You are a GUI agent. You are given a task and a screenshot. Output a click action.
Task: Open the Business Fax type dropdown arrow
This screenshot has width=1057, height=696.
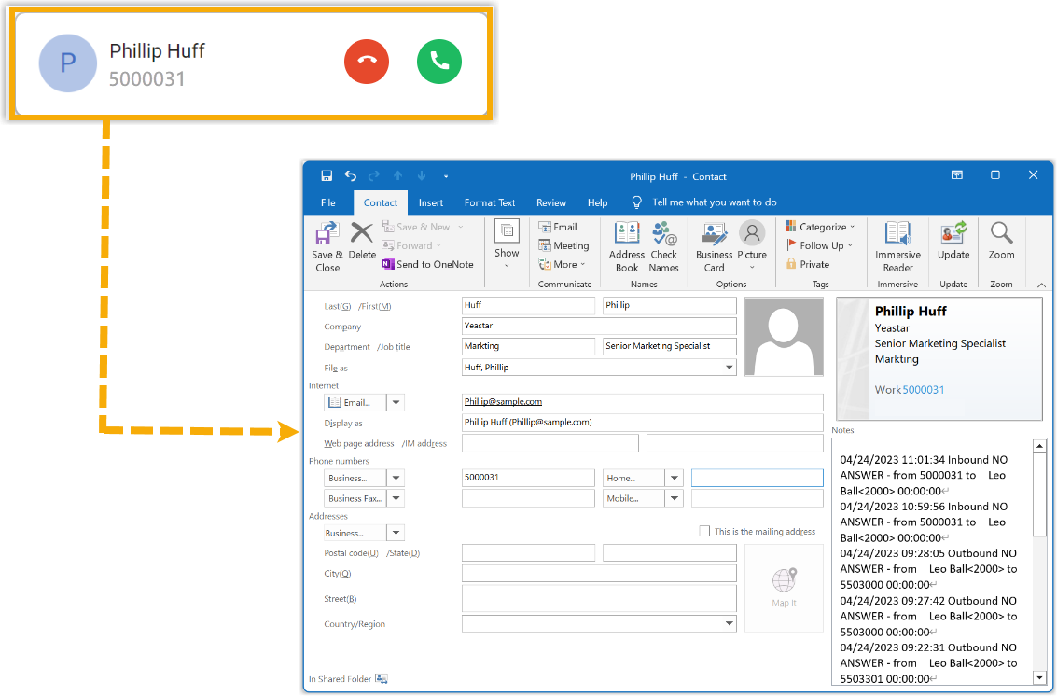pyautogui.click(x=396, y=498)
